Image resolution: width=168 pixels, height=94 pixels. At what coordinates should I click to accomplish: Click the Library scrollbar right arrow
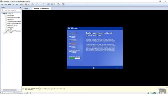tap(20, 90)
